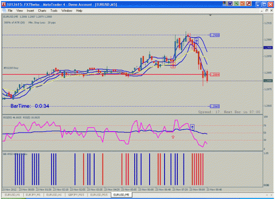Click the chart document icon beside File
The height and width of the screenshot is (199, 275).
(4, 11)
